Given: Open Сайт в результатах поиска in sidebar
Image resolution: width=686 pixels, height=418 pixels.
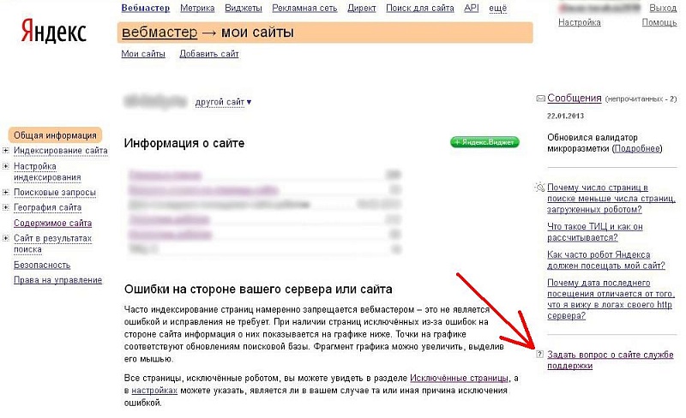Looking at the screenshot, I should coord(52,243).
